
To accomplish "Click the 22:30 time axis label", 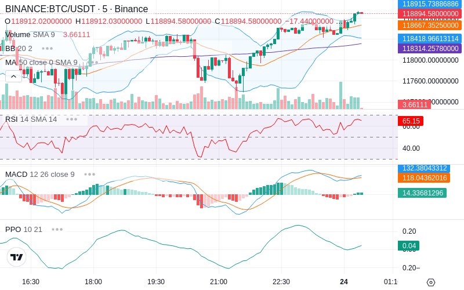I will [x=281, y=282].
